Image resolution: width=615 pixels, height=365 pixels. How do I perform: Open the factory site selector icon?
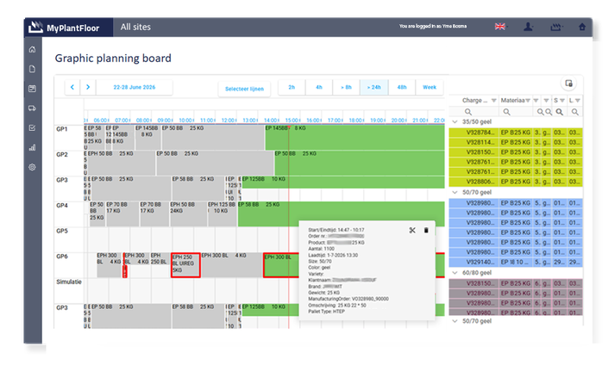pos(555,27)
